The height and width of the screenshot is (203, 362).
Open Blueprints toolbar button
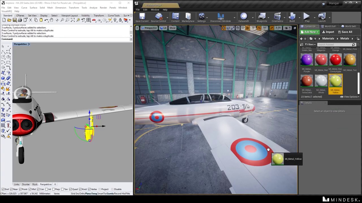coord(262,18)
